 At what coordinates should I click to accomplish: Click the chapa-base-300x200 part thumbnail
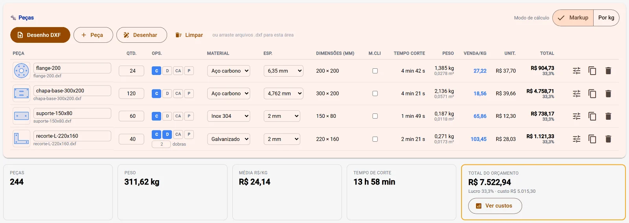pyautogui.click(x=21, y=93)
